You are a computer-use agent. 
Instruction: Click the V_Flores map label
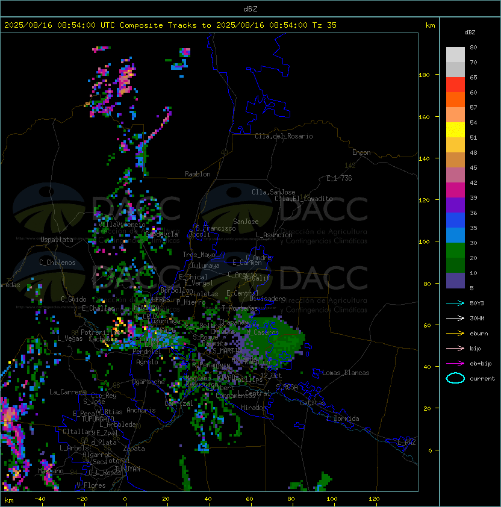click(x=91, y=485)
